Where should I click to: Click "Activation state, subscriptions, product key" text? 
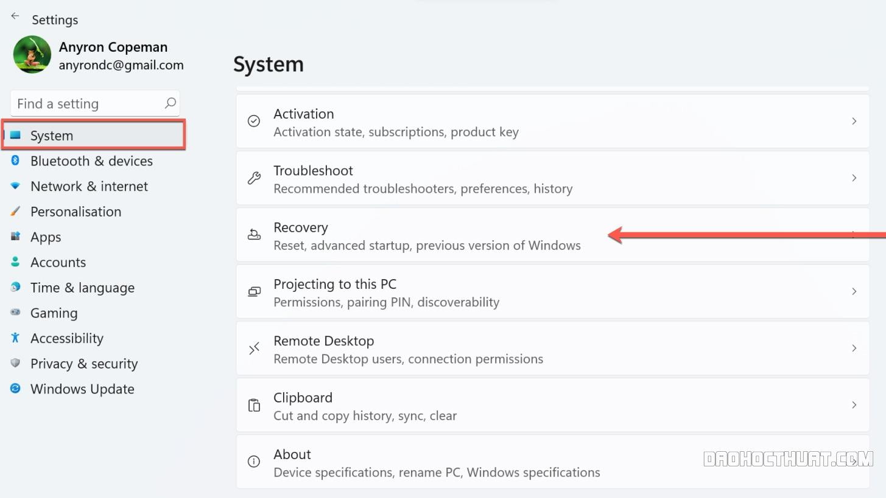396,132
